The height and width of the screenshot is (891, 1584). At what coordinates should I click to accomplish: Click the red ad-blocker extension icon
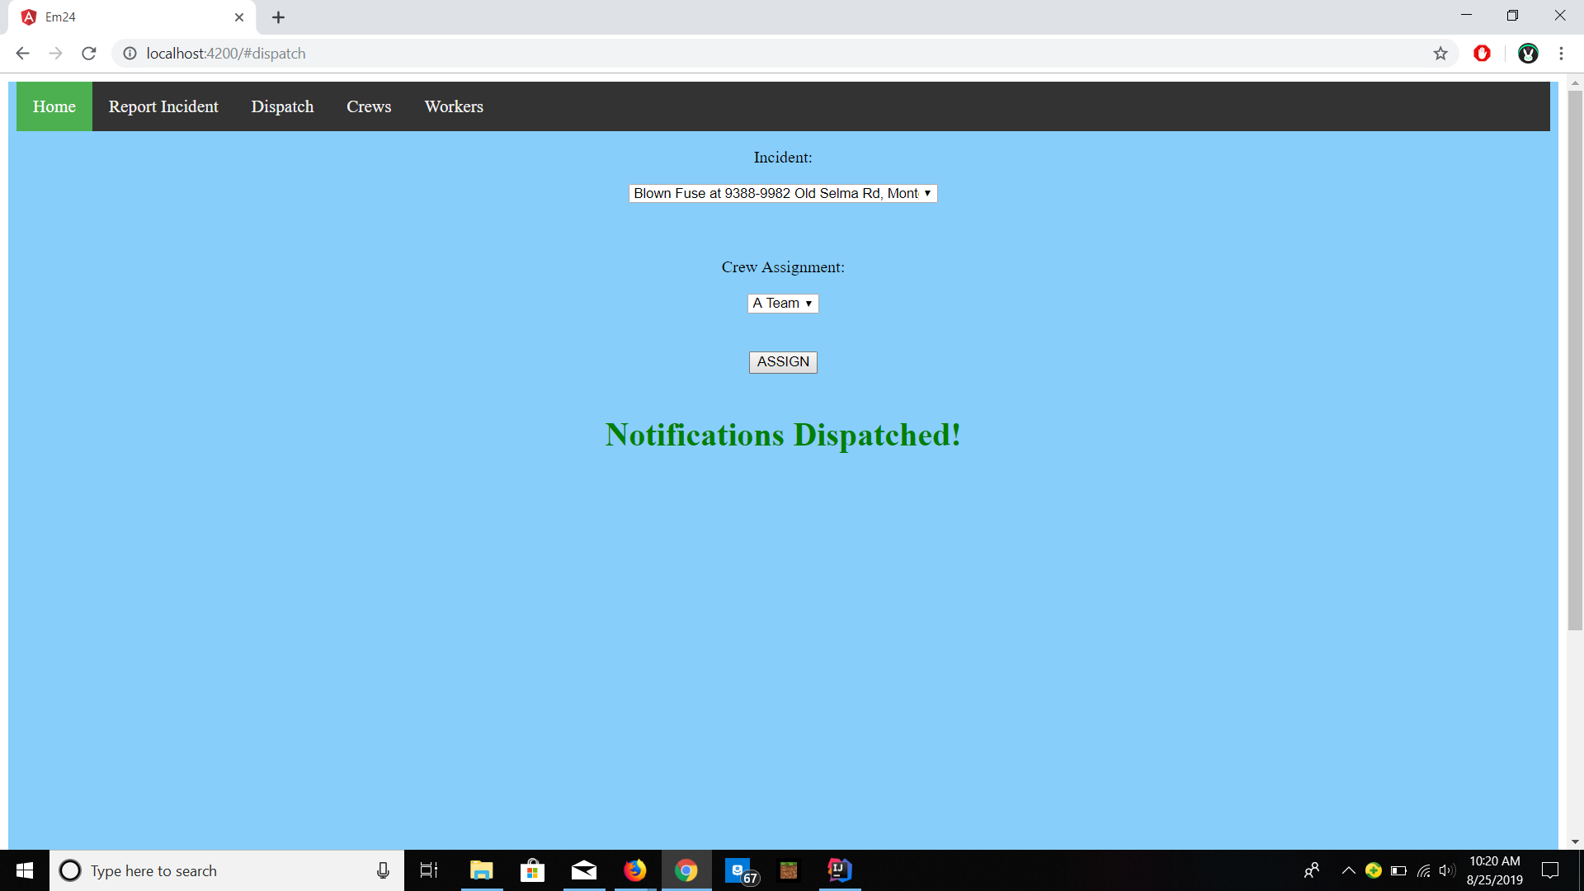pos(1482,54)
